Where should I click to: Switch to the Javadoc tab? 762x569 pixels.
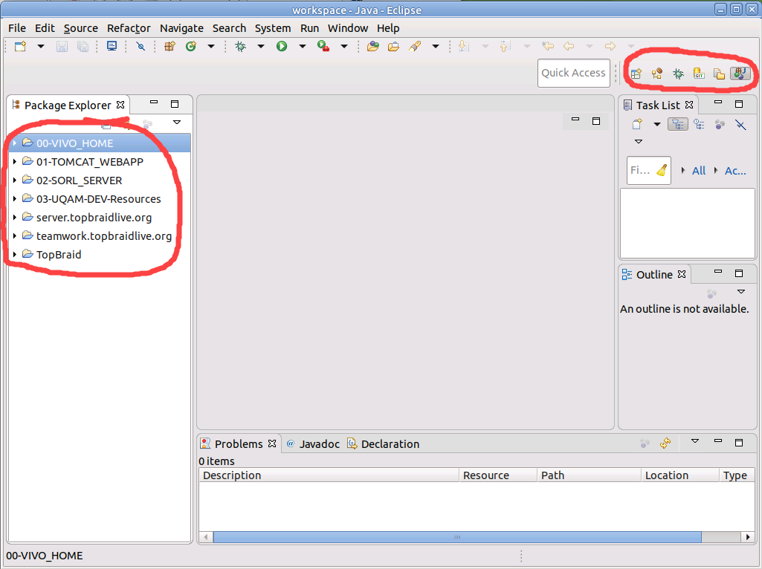313,443
